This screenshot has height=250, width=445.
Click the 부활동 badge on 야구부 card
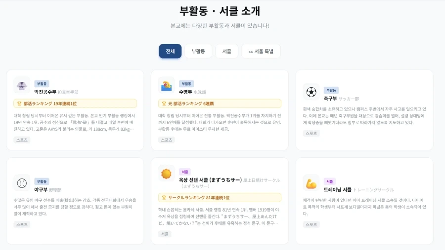click(x=42, y=181)
